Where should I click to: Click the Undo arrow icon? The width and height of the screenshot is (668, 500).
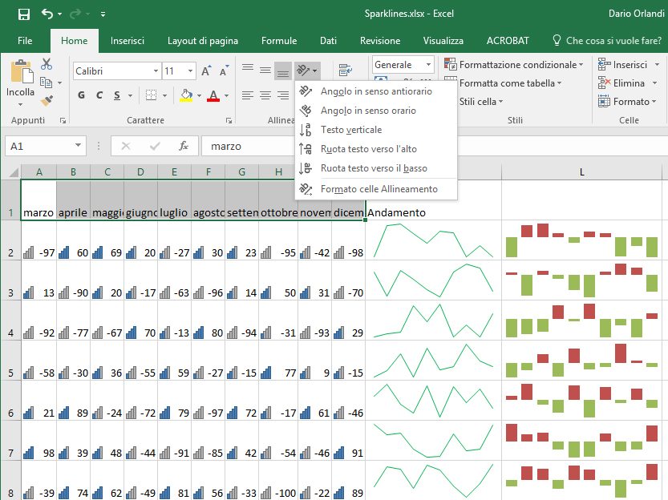click(47, 14)
